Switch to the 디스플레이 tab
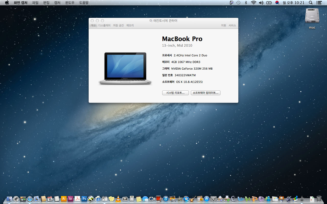This screenshot has height=204, width=327. click(x=104, y=25)
